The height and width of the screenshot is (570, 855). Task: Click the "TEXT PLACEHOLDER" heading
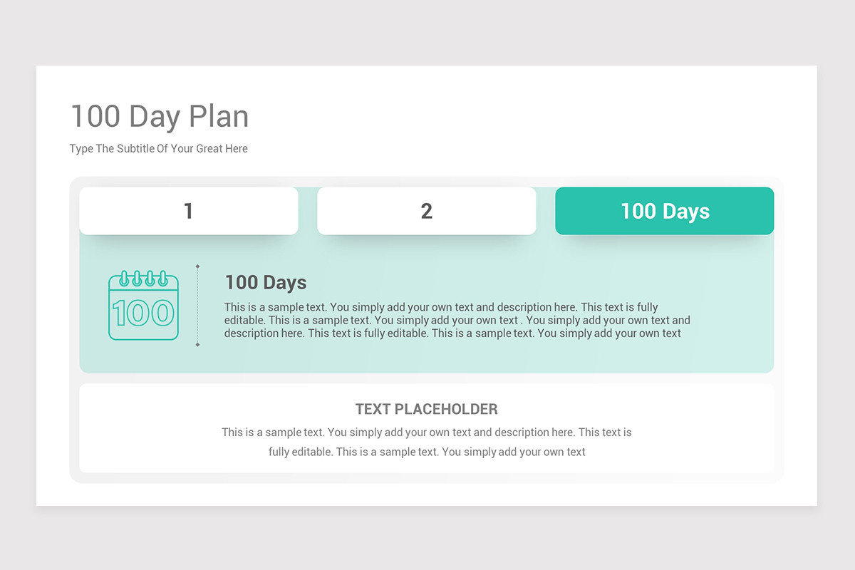pos(426,409)
